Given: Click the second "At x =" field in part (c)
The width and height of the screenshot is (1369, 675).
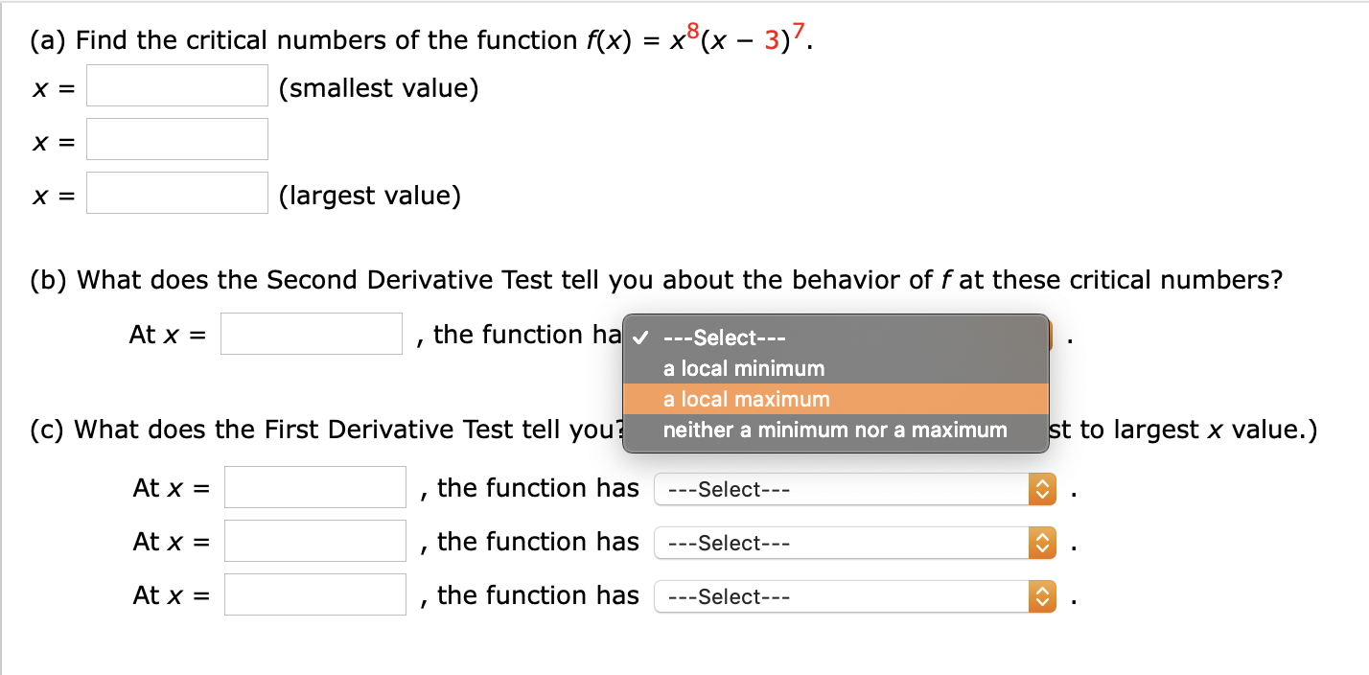Looking at the screenshot, I should pyautogui.click(x=314, y=541).
